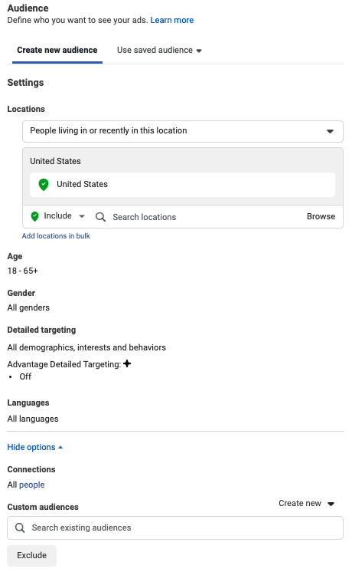Select the United States location entry

(x=182, y=185)
